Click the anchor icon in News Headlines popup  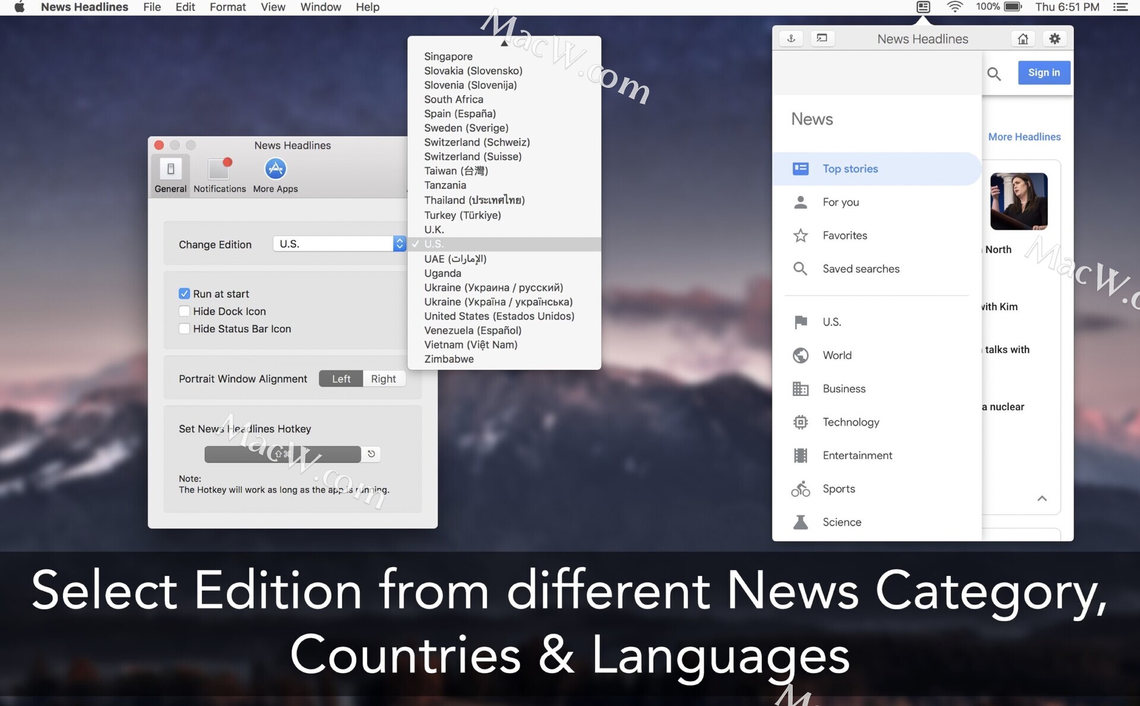[791, 39]
